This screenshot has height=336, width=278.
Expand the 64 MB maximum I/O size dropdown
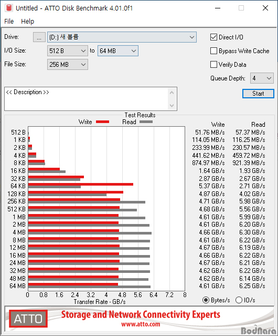pyautogui.click(x=118, y=51)
